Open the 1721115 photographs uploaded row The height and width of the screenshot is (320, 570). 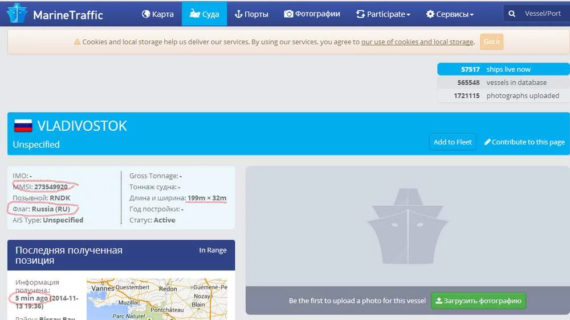click(503, 95)
